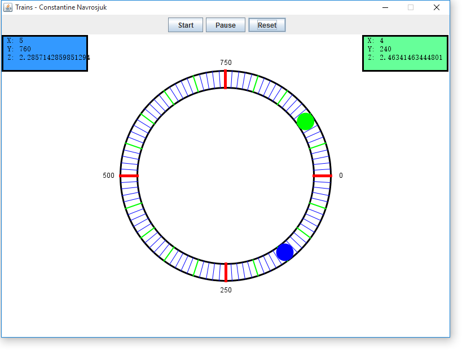Click the 0 label right of track
462x350 pixels.
(341, 176)
